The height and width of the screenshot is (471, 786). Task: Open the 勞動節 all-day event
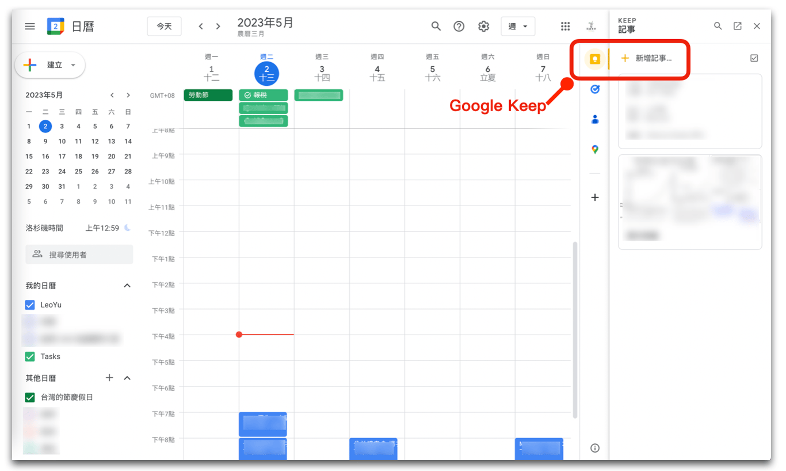pos(208,95)
